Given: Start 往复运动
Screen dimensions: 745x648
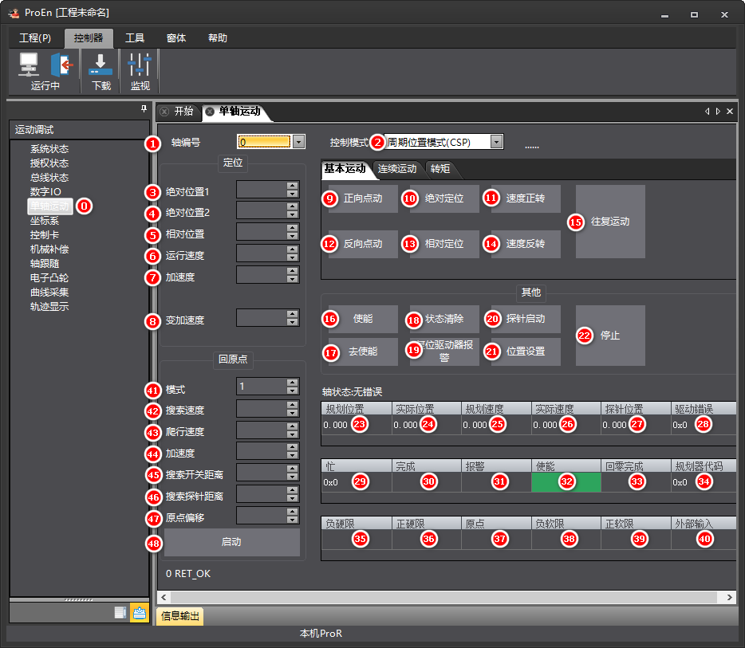Looking at the screenshot, I should click(610, 222).
